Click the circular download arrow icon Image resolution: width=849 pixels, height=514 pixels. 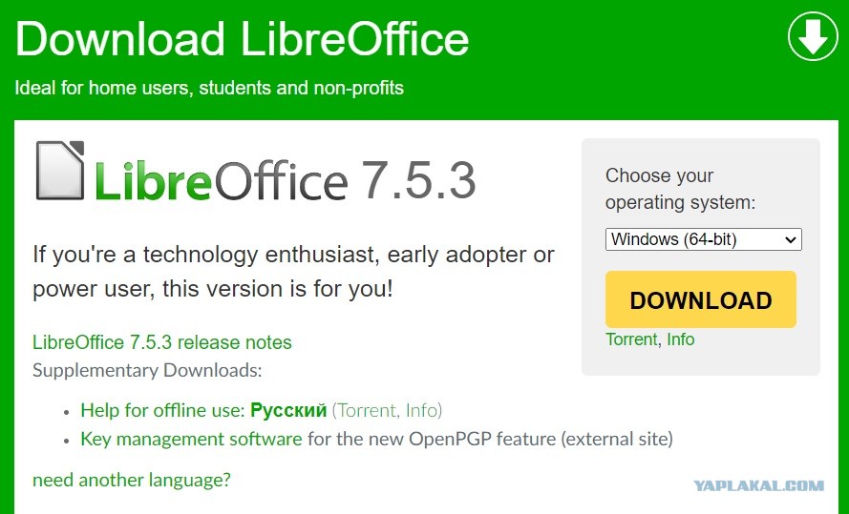(x=813, y=37)
